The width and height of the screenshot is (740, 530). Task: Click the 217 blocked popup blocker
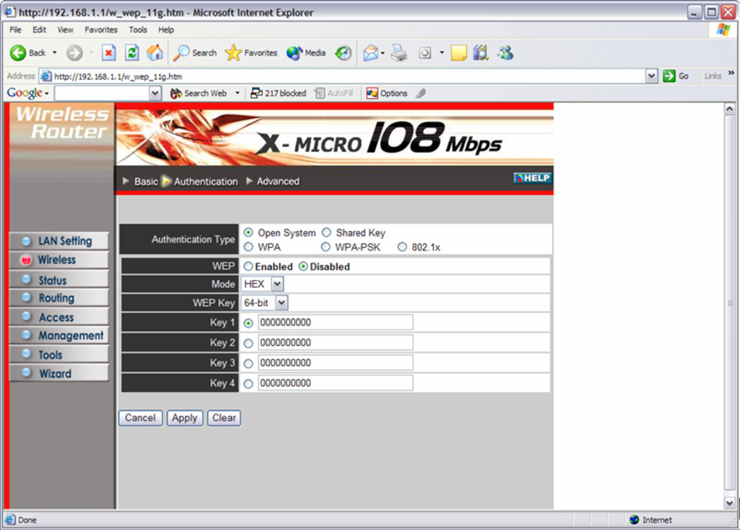[x=278, y=94]
